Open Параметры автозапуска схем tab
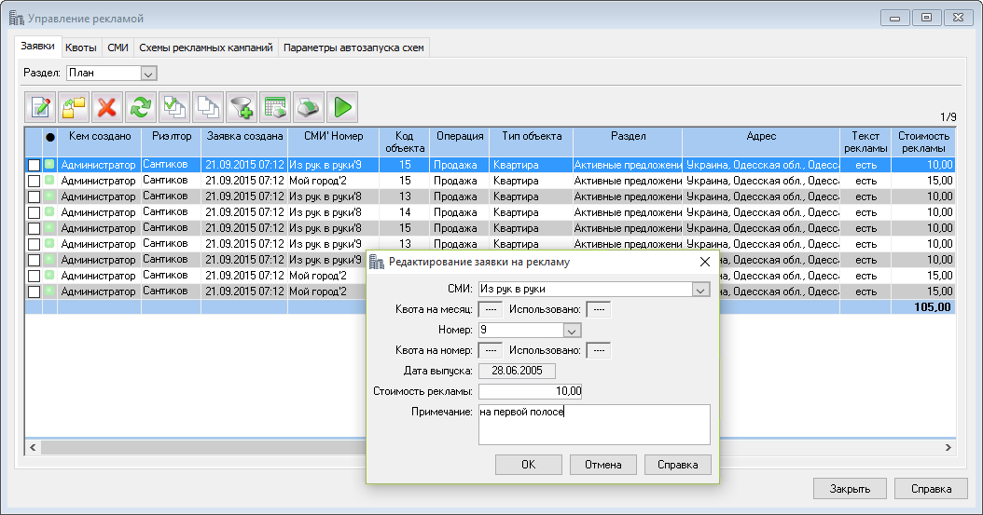This screenshot has height=515, width=983. (x=353, y=47)
